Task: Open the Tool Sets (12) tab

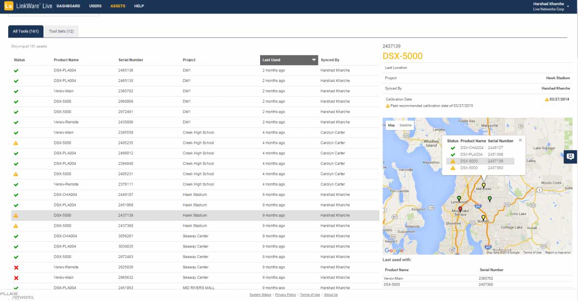Action: tap(61, 31)
